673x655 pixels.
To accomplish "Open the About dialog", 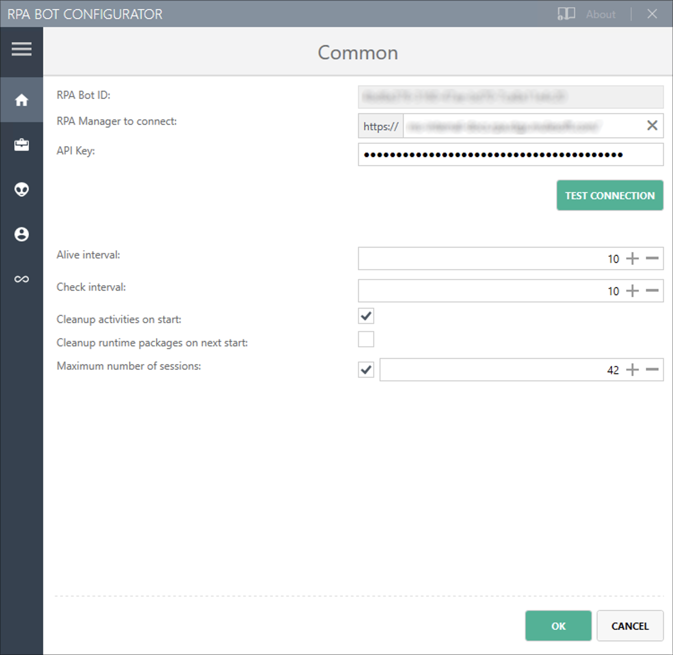I will [600, 14].
